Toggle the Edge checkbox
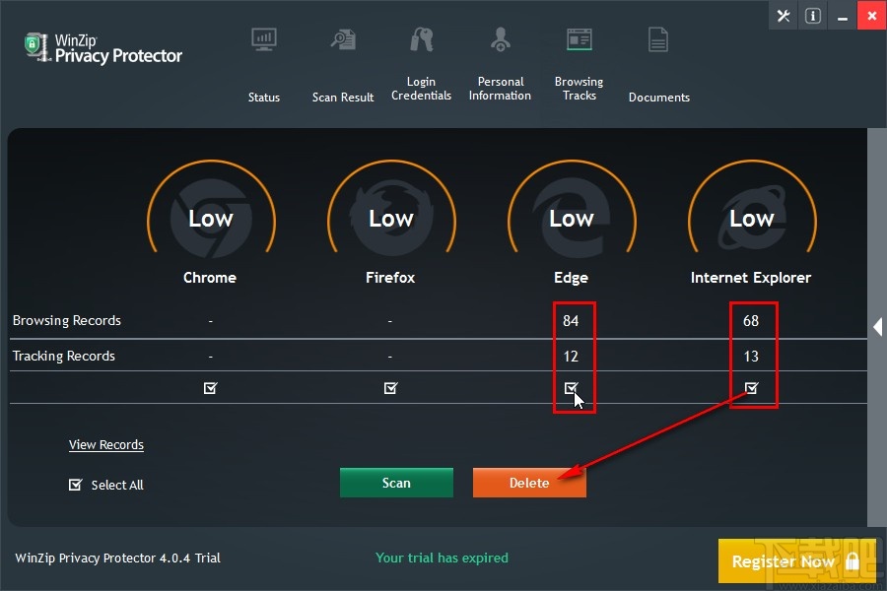This screenshot has height=591, width=887. 571,387
